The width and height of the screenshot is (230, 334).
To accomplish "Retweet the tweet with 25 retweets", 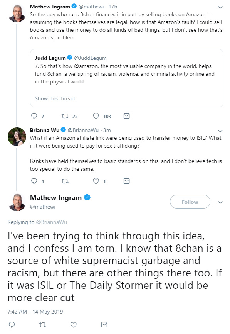I will 65,116.
